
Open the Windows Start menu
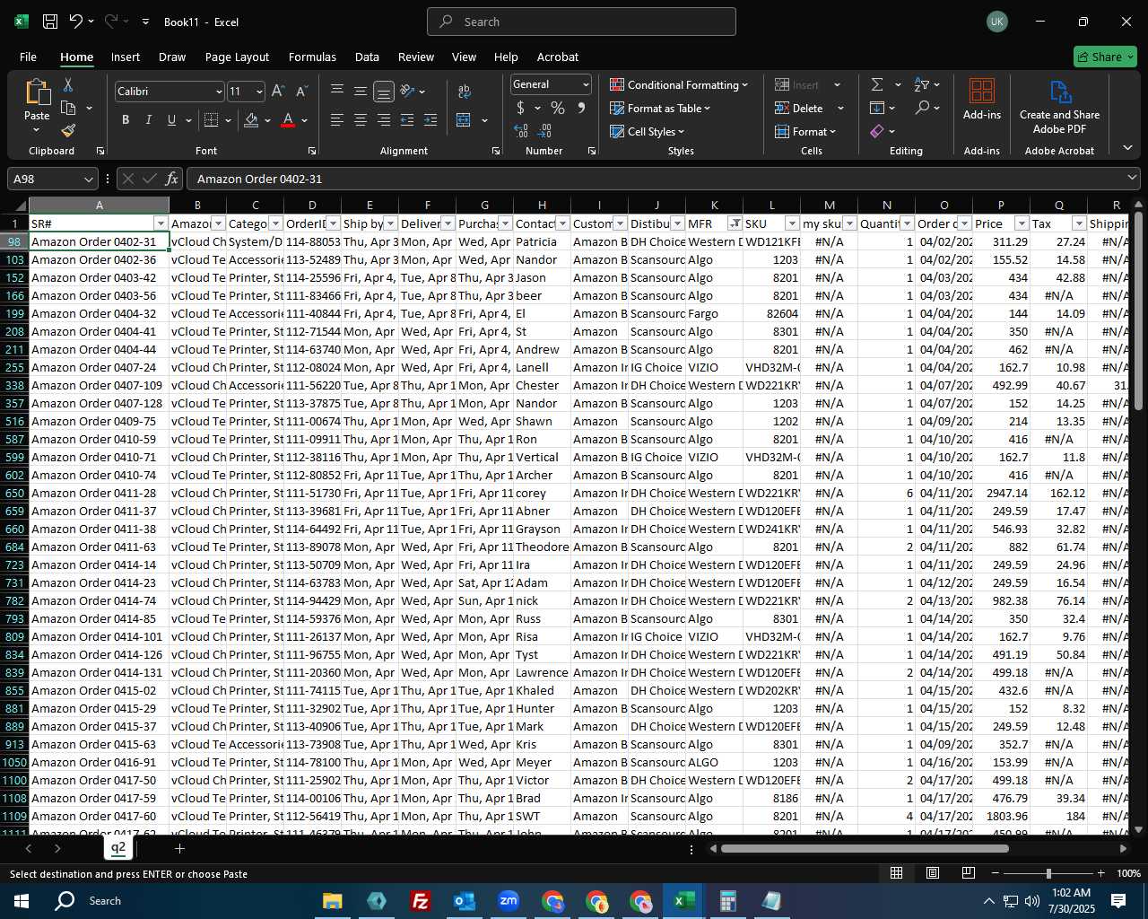pos(22,900)
